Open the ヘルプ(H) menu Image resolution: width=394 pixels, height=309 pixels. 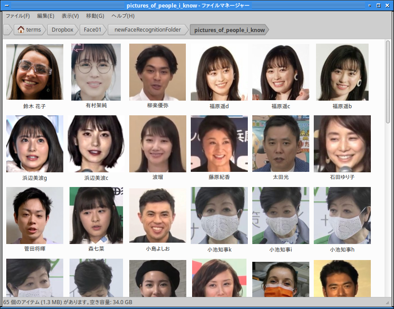point(123,16)
